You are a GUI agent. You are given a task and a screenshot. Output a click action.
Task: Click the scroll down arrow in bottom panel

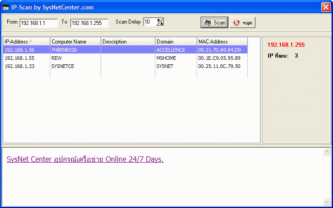(x=327, y=202)
